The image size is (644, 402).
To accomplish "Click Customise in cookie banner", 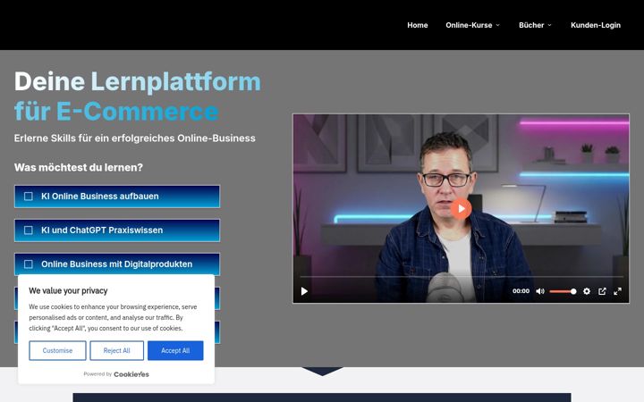I will (57, 351).
